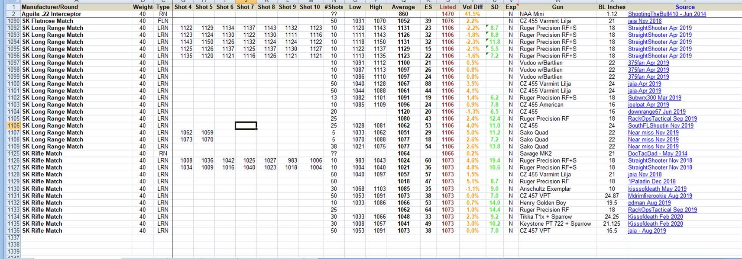Select the Shot 10 header cell

pos(310,7)
